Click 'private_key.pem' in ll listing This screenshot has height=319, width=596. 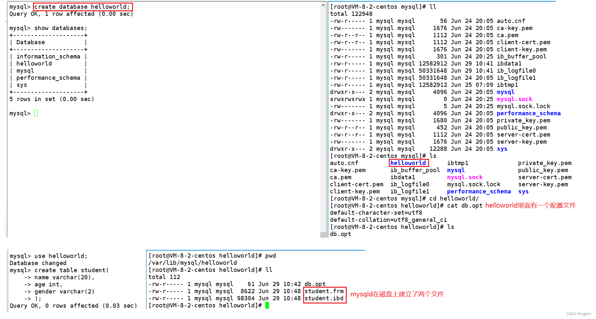point(523,120)
